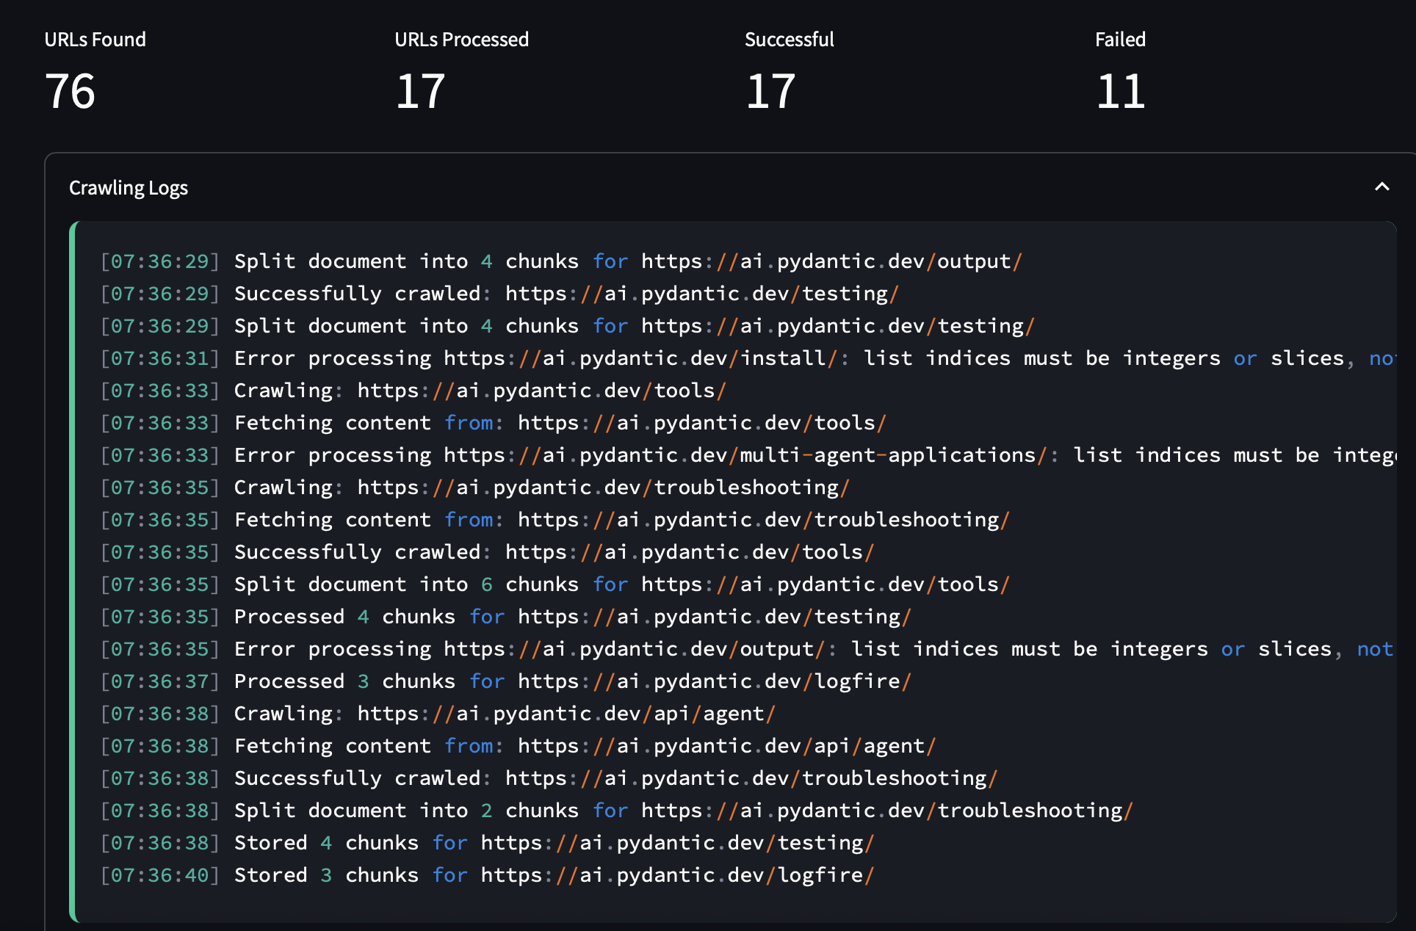Click the Fetching content from tools/ line
Screen dimensions: 1416x931
494,423
